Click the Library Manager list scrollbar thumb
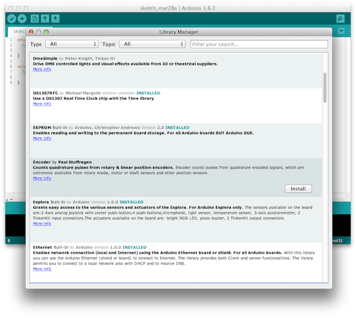This screenshot has height=319, width=356. coord(325,87)
